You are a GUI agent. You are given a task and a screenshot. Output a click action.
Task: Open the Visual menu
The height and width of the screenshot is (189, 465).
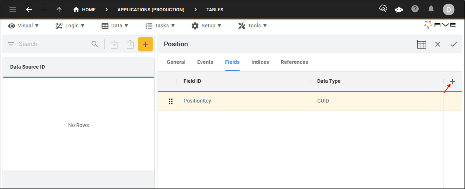pos(23,26)
